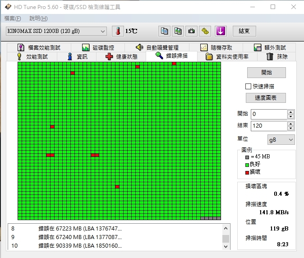
Task: Switch to the 磁碟監控 tab
Action: pyautogui.click(x=98, y=47)
